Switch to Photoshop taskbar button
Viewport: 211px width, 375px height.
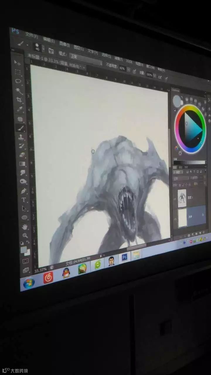(125, 257)
